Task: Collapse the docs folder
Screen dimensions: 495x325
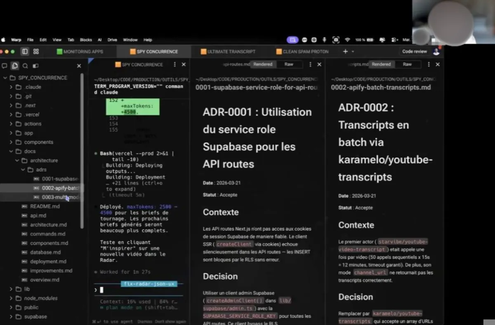Action: click(11, 151)
